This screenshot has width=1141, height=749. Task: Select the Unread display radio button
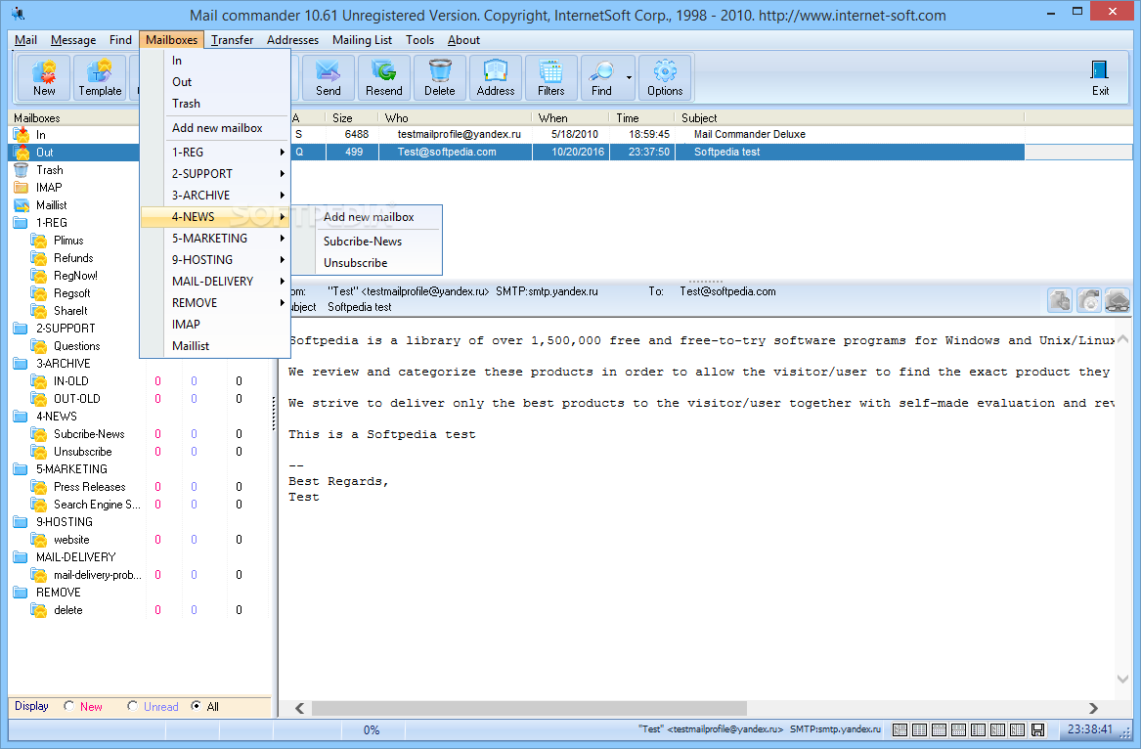click(x=132, y=706)
